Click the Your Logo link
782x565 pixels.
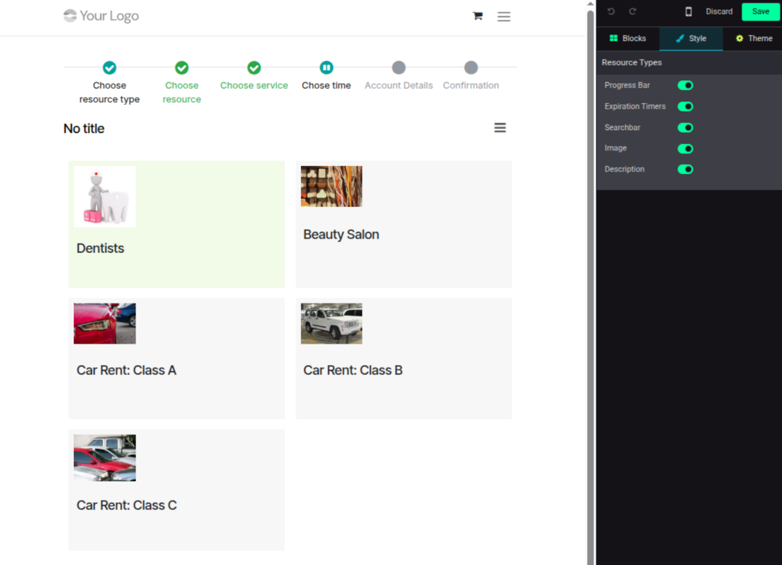click(x=101, y=16)
